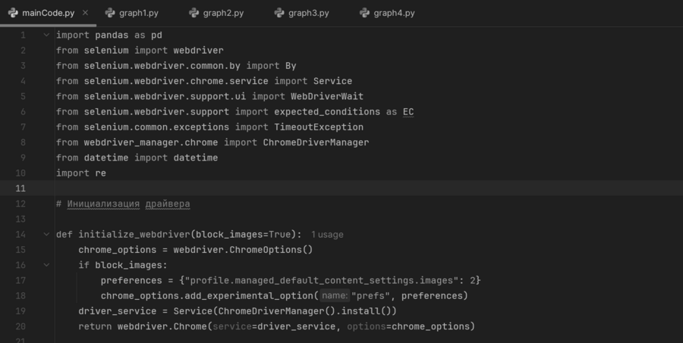Collapse the 'if block_images' block
683x343 pixels.
click(46, 265)
